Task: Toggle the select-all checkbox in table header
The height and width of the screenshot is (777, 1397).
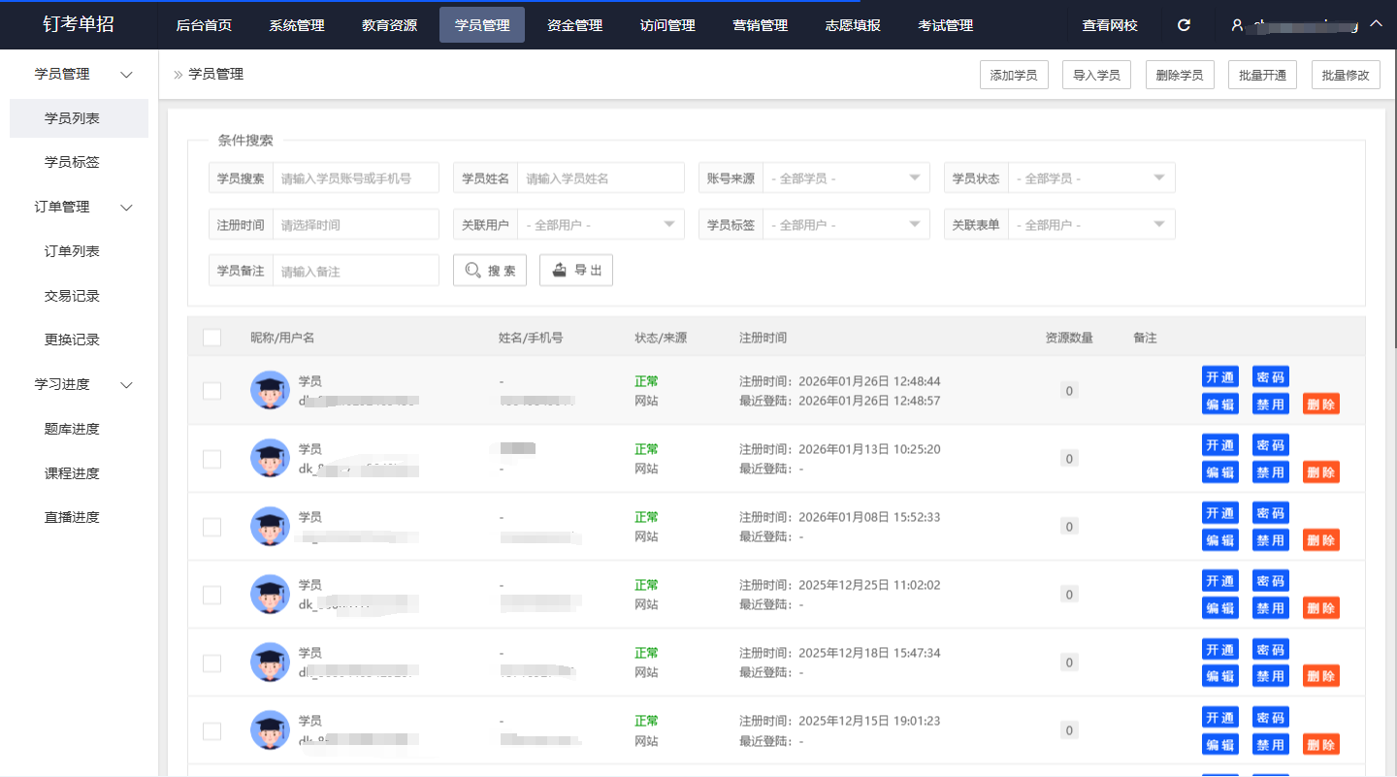Action: tap(211, 338)
